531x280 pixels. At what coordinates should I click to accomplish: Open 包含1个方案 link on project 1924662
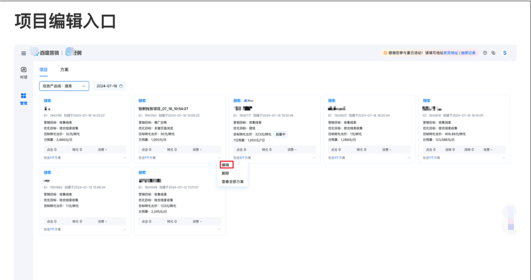[x=52, y=229]
